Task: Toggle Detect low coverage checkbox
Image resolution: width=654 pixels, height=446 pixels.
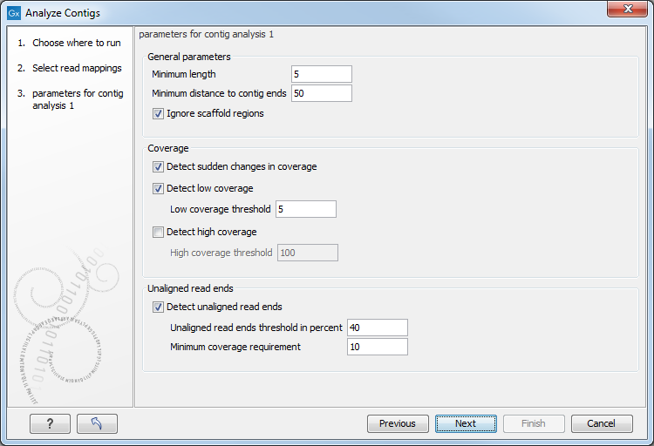Action: [158, 188]
